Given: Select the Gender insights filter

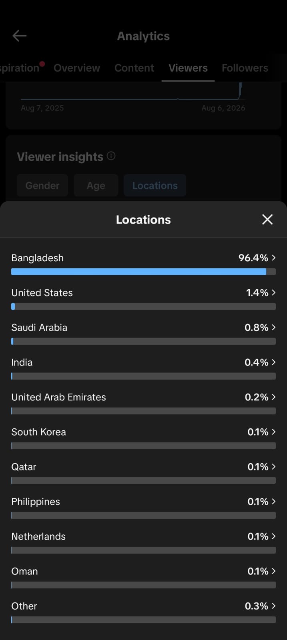Looking at the screenshot, I should click(42, 185).
